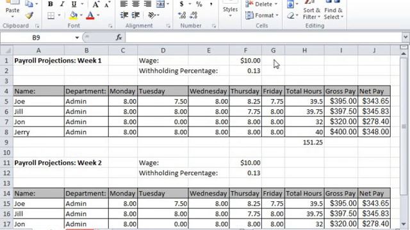Click the vertical scrollbar down arrow

(x=404, y=224)
